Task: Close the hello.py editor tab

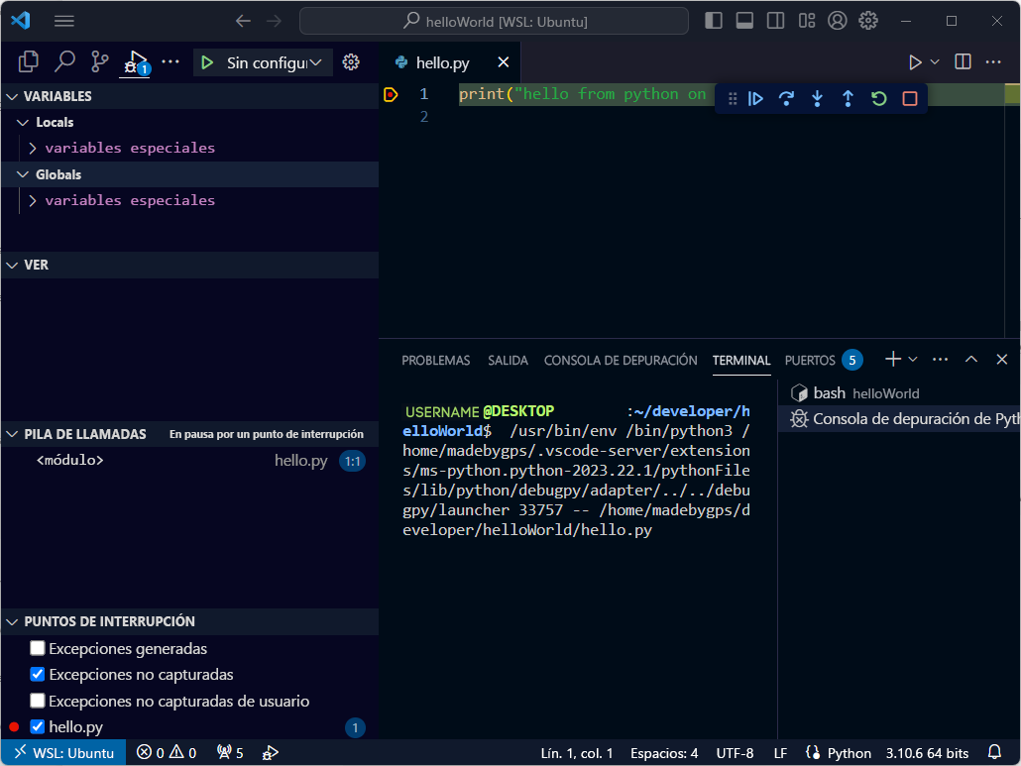Action: [504, 62]
